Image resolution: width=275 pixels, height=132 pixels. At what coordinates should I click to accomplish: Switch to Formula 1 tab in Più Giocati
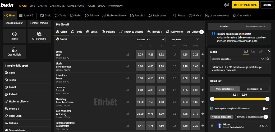point(154,32)
